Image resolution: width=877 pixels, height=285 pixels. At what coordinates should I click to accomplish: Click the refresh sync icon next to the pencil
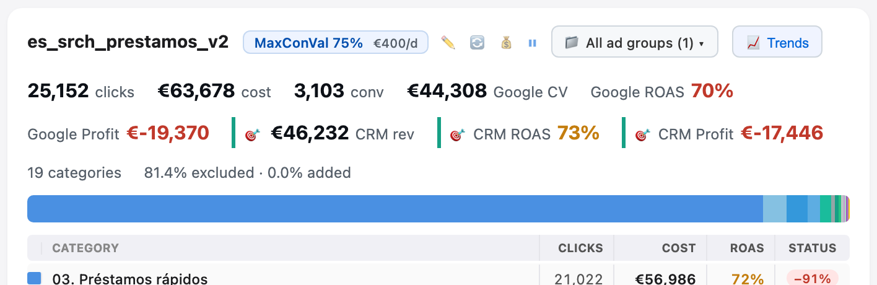(477, 43)
